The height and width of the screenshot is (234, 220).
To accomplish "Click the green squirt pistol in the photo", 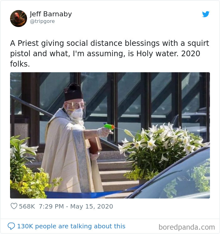I will click(x=109, y=127).
